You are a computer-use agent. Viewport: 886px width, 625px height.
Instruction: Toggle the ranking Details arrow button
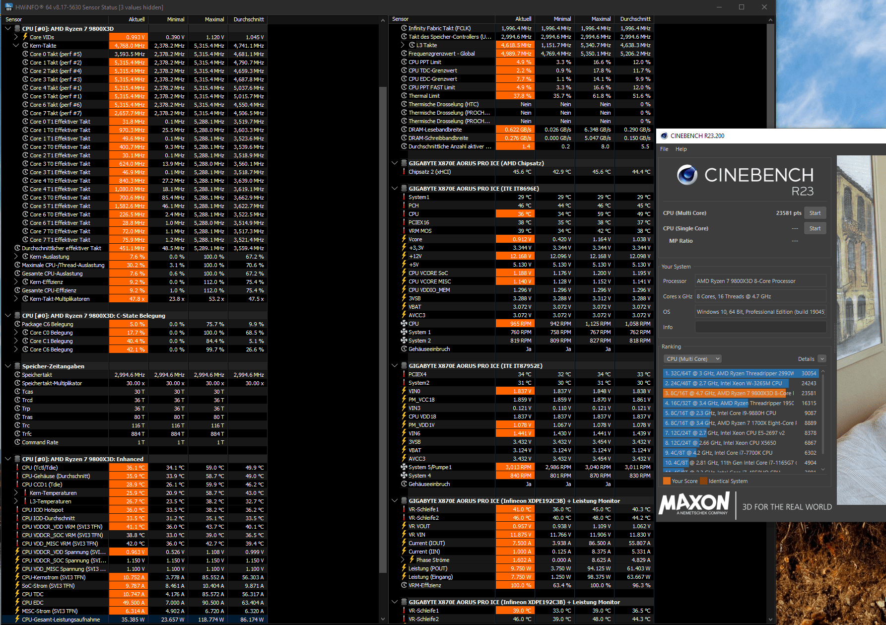pos(822,358)
